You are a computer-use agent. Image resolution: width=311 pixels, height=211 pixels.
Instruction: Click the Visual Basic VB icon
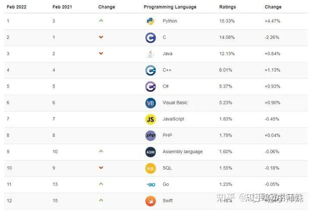[150, 103]
